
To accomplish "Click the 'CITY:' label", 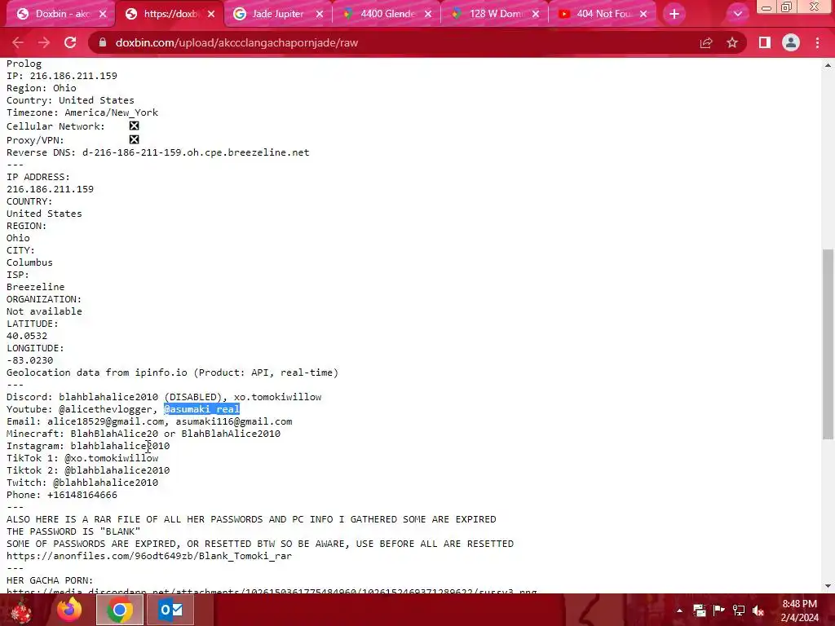I will coord(20,250).
